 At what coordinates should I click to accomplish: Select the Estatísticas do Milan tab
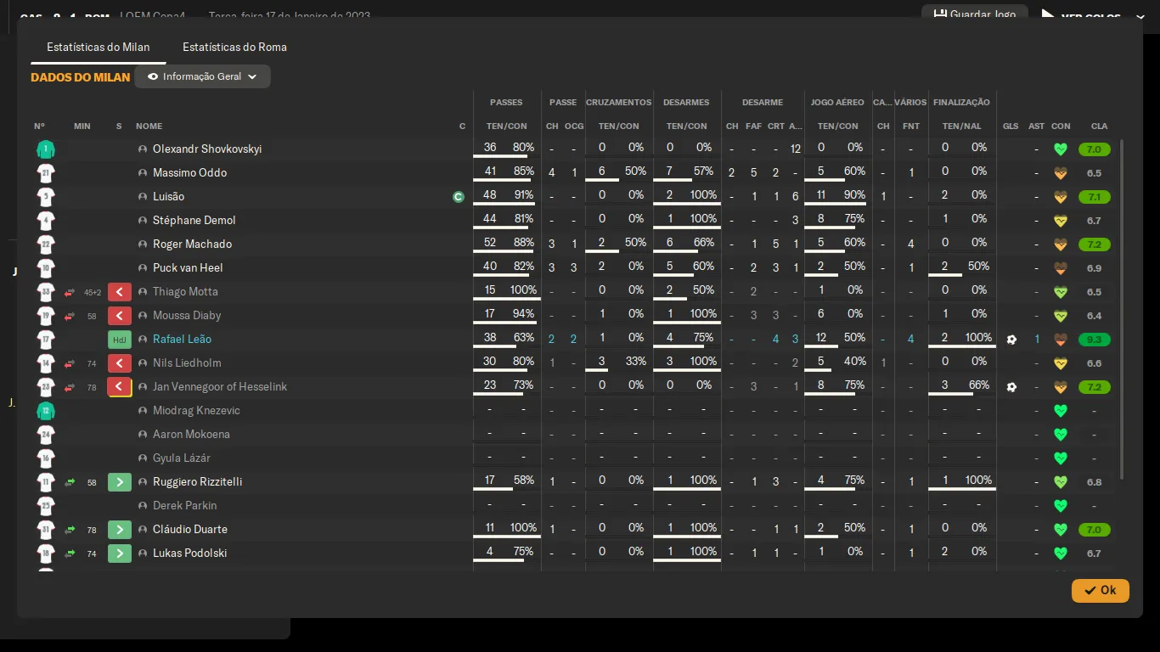point(99,47)
